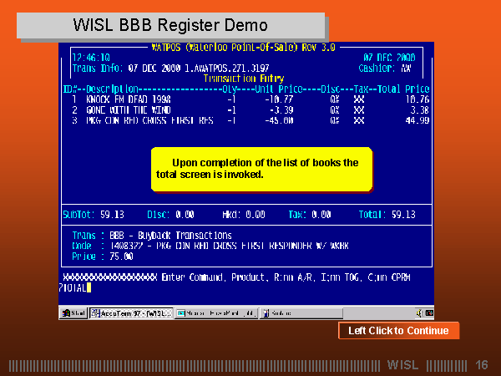This screenshot has width=501, height=376.
Task: Click the WISL BBB Register Demo title
Action: (159, 26)
